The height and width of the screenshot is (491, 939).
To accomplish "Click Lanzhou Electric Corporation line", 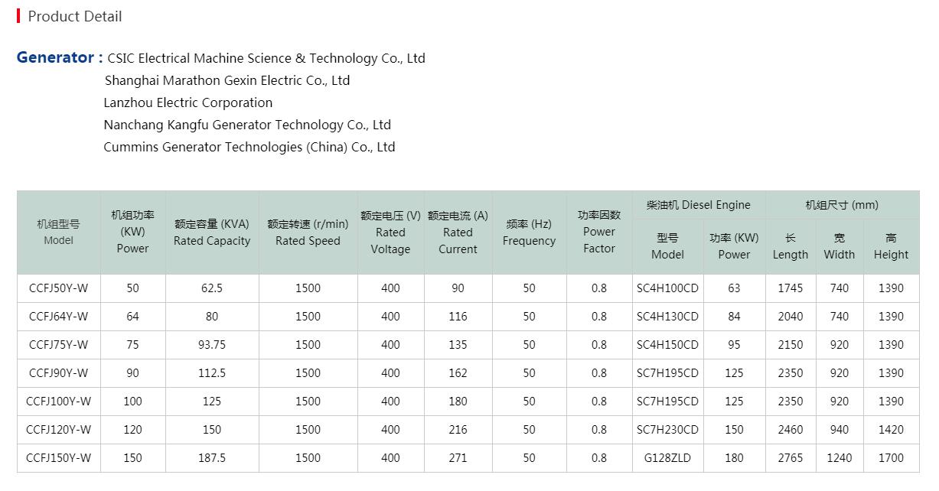I will 187,102.
